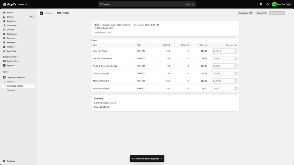Click the '0 of 98' receive input
The height and width of the screenshot is (165, 294).
224,66
